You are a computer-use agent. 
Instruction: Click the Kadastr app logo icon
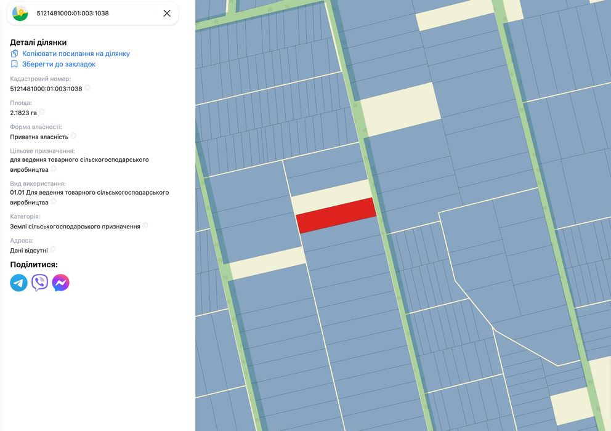[x=20, y=14]
